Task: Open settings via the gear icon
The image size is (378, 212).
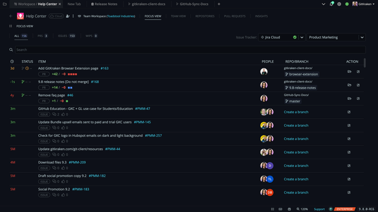Action: click(339, 4)
